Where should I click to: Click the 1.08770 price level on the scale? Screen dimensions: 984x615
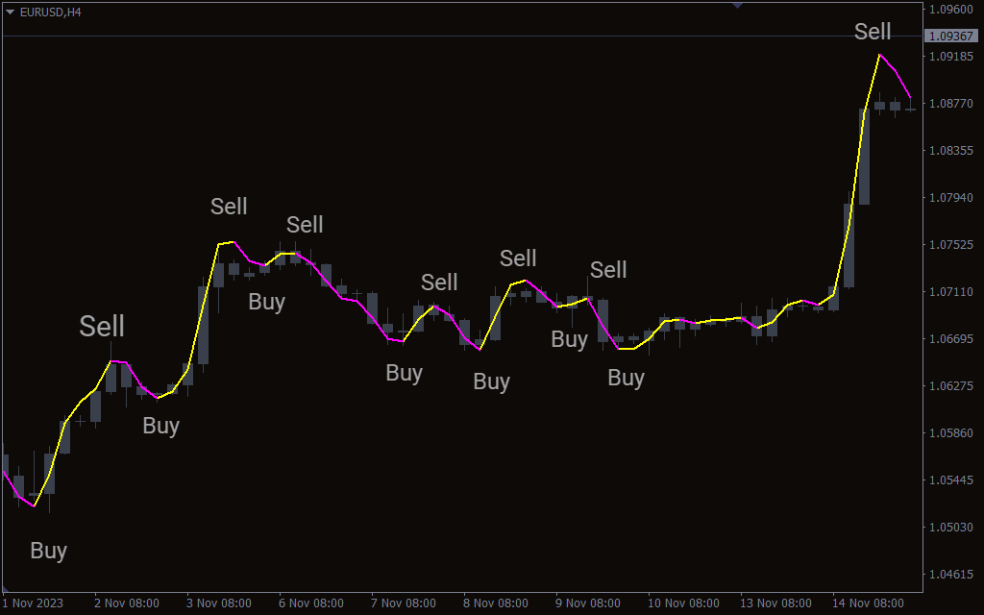[x=949, y=104]
